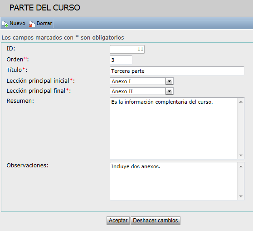The height and width of the screenshot is (231, 253).
Task: Click the ID field showing 11
Action: click(x=127, y=50)
